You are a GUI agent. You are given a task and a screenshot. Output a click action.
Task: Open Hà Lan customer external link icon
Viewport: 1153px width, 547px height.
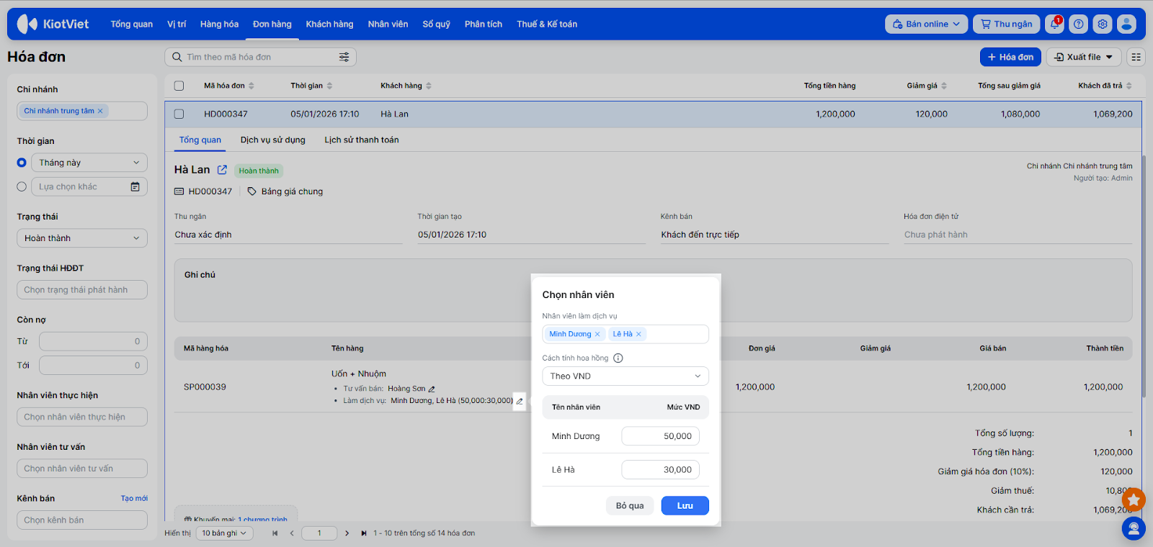pos(222,170)
